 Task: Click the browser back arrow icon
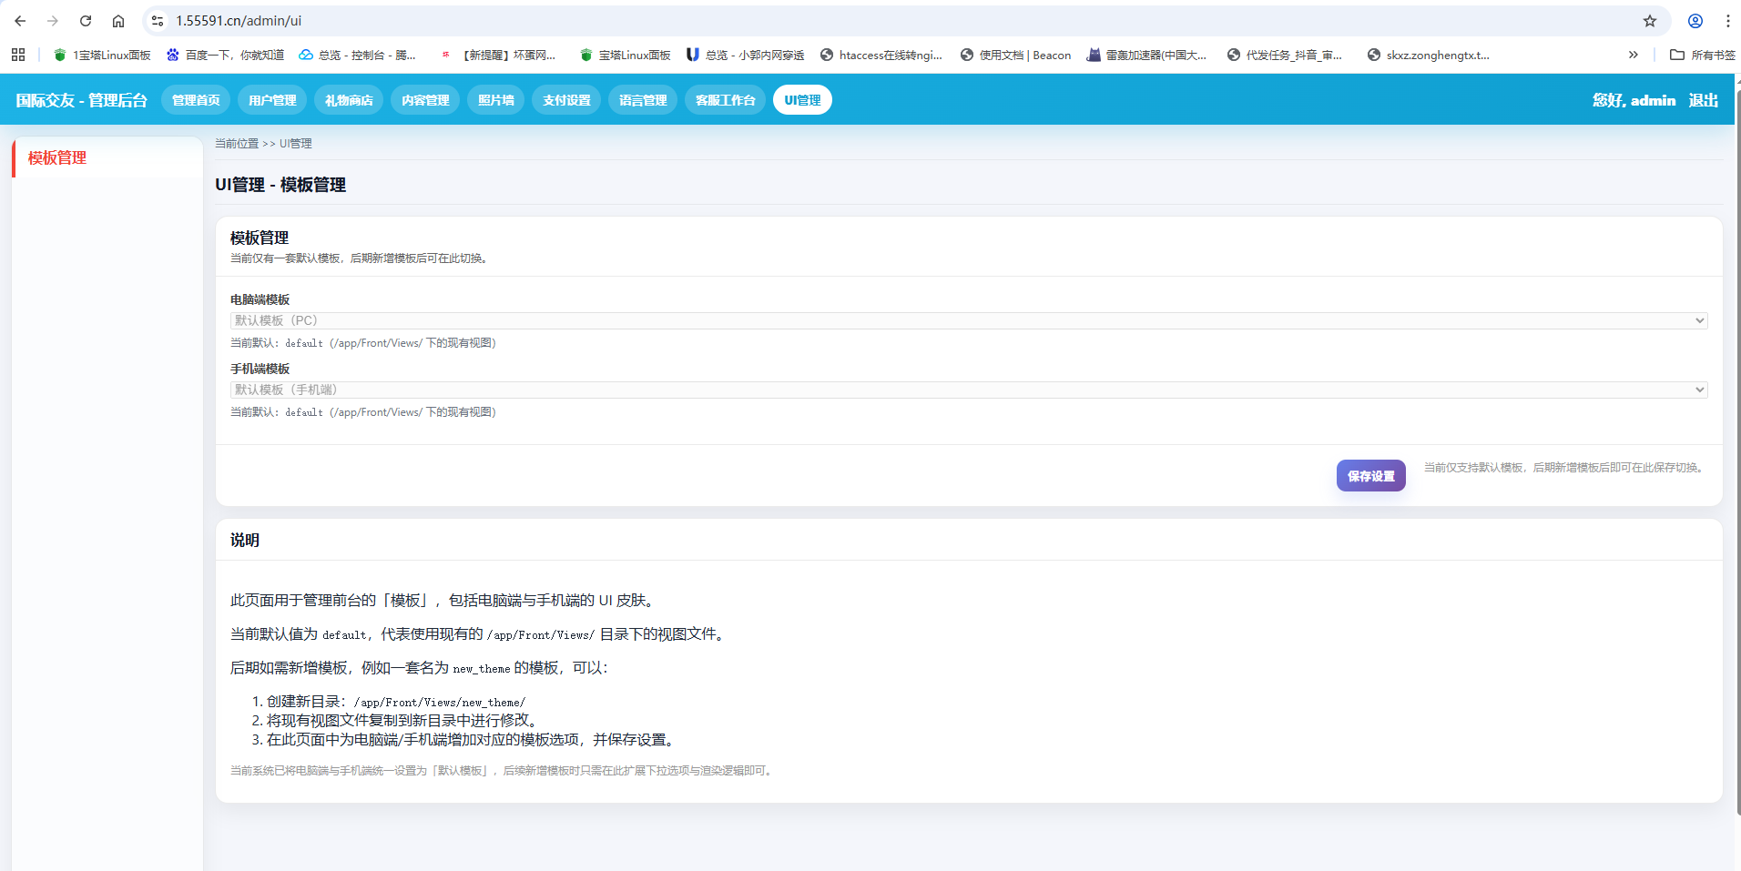click(20, 21)
